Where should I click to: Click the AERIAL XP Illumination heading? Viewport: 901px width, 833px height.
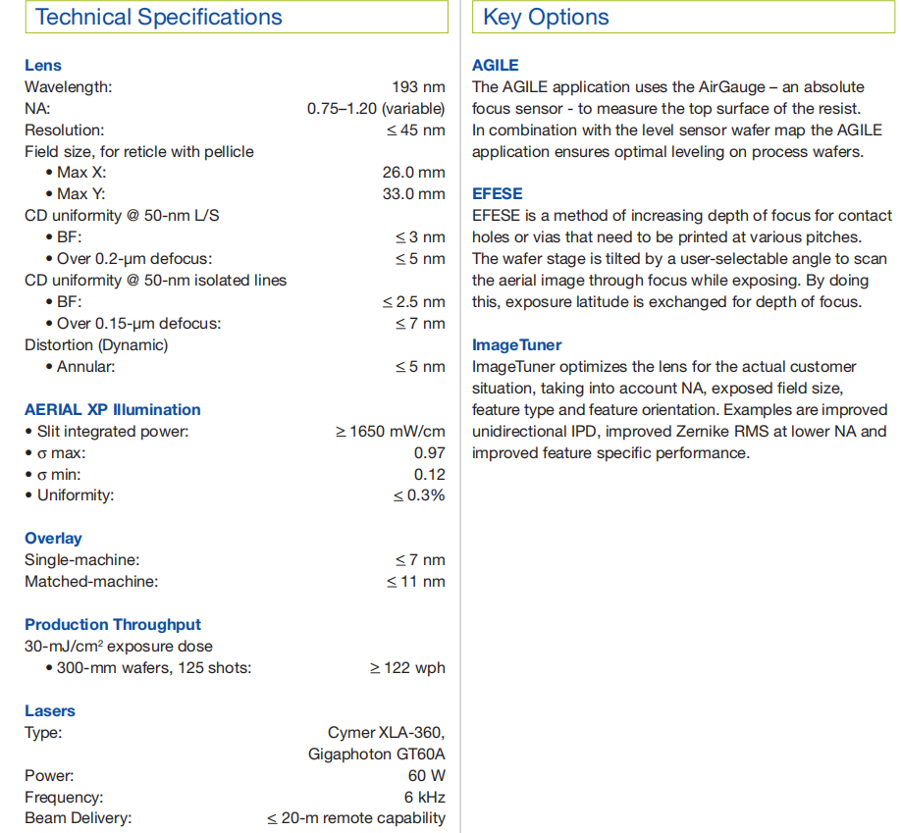pos(113,409)
